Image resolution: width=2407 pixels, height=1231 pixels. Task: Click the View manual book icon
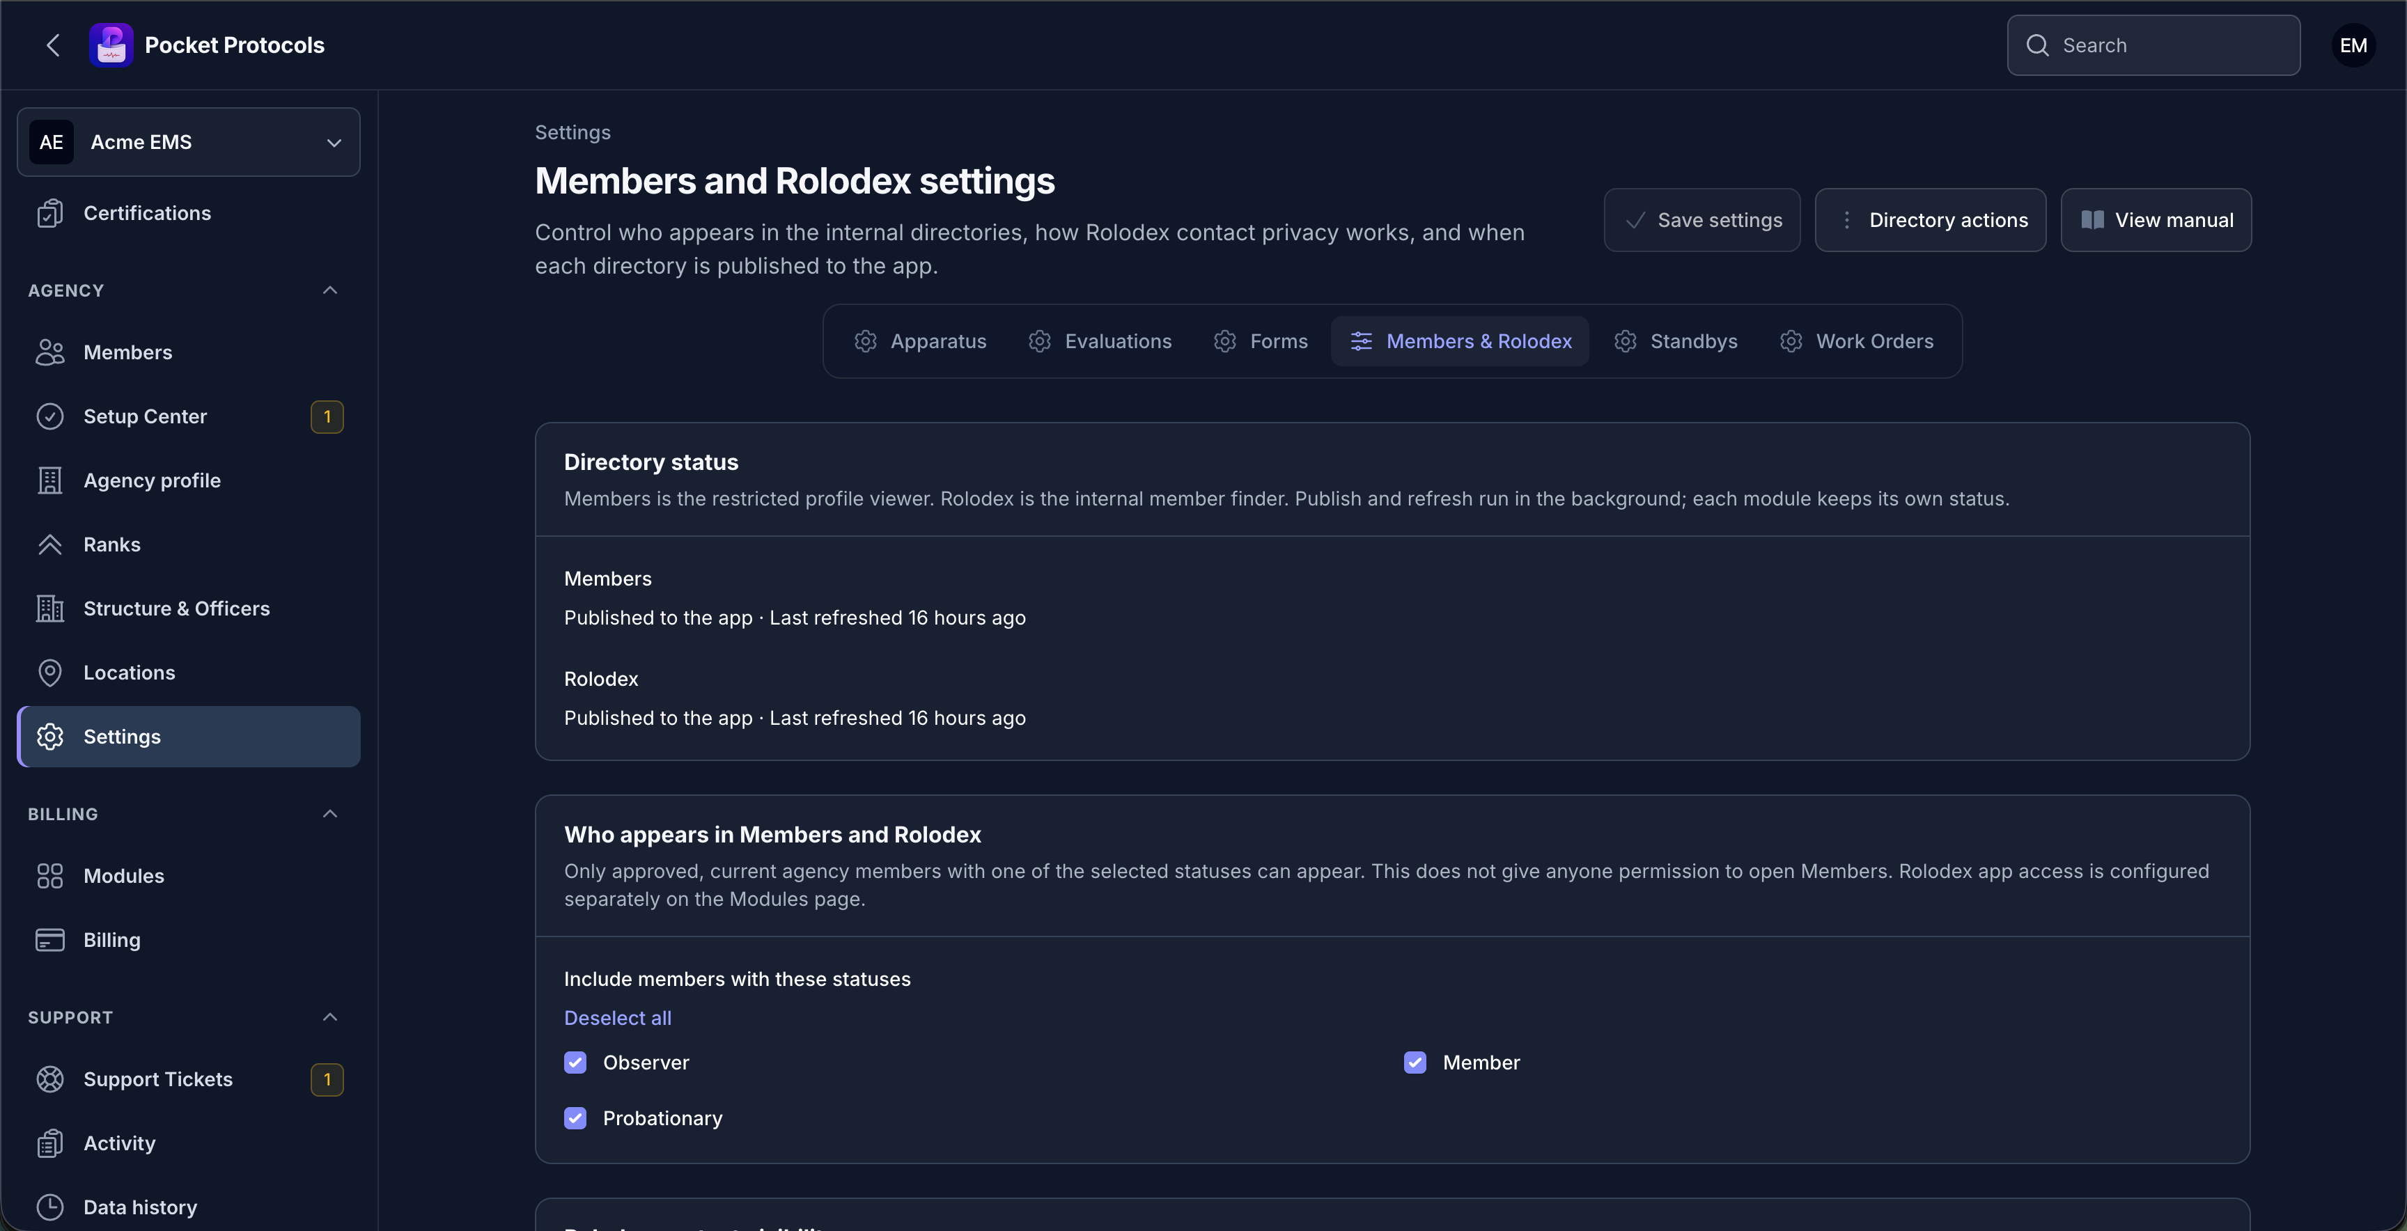coord(2093,221)
